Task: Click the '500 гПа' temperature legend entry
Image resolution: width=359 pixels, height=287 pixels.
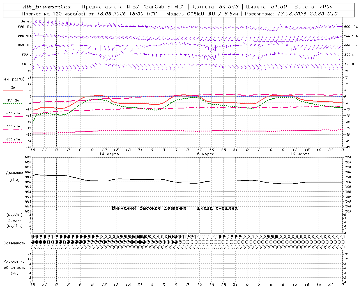Action: click(x=13, y=139)
